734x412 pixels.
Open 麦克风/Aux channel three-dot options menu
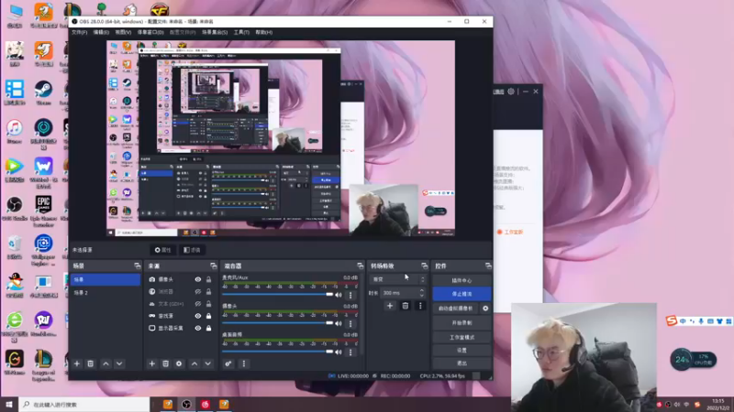[350, 295]
